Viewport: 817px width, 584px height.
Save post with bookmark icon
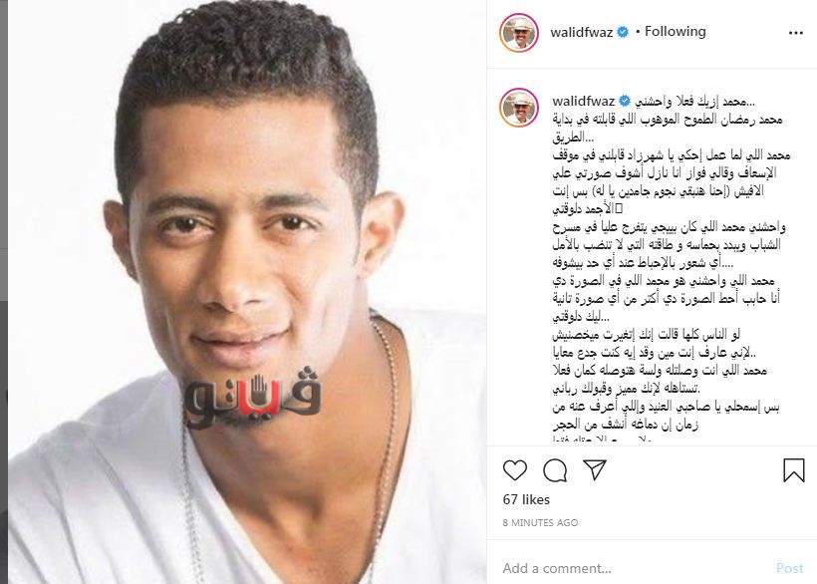click(x=794, y=470)
